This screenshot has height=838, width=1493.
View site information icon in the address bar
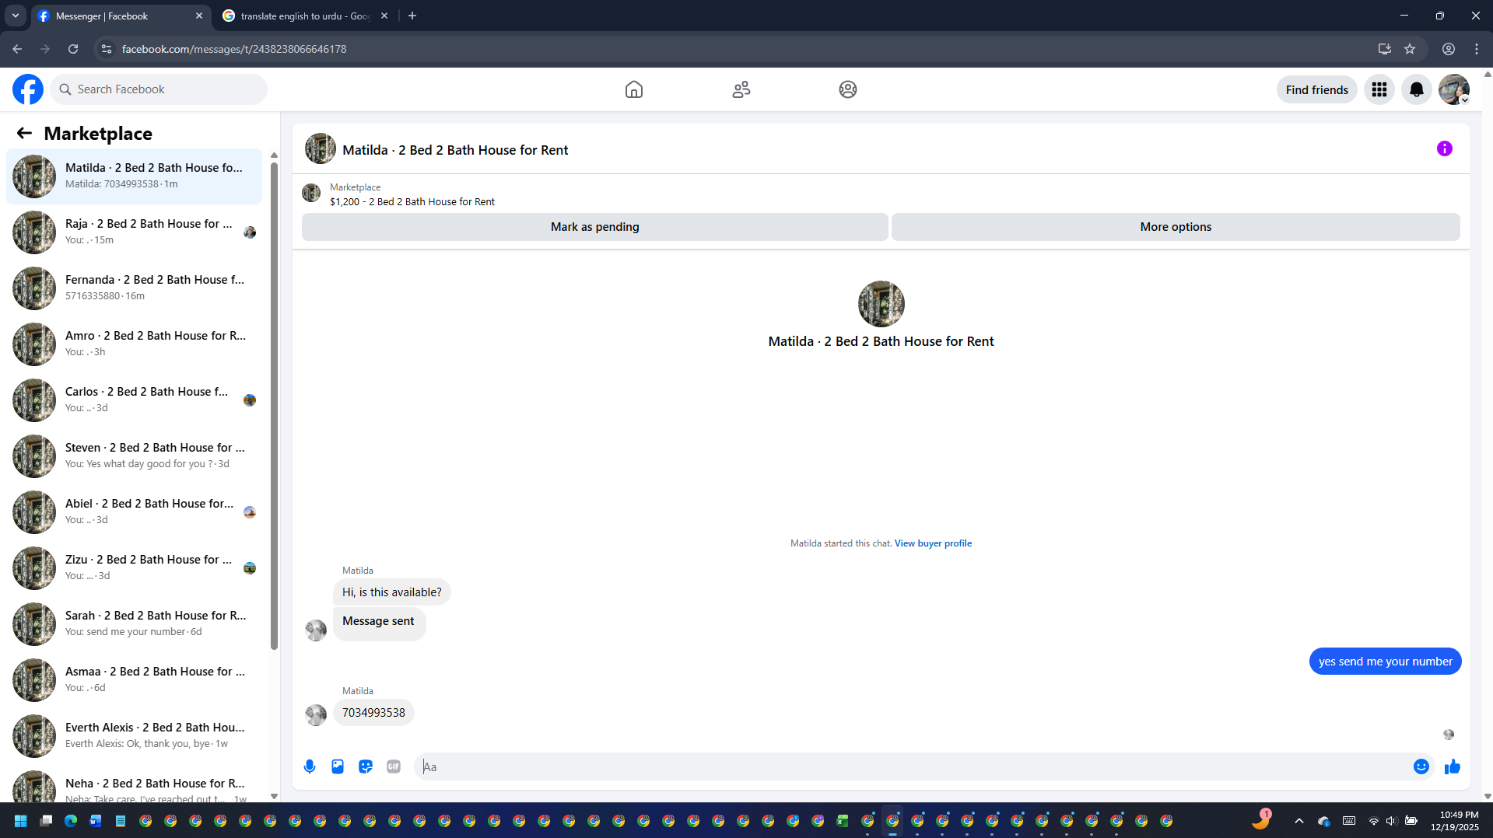107,49
